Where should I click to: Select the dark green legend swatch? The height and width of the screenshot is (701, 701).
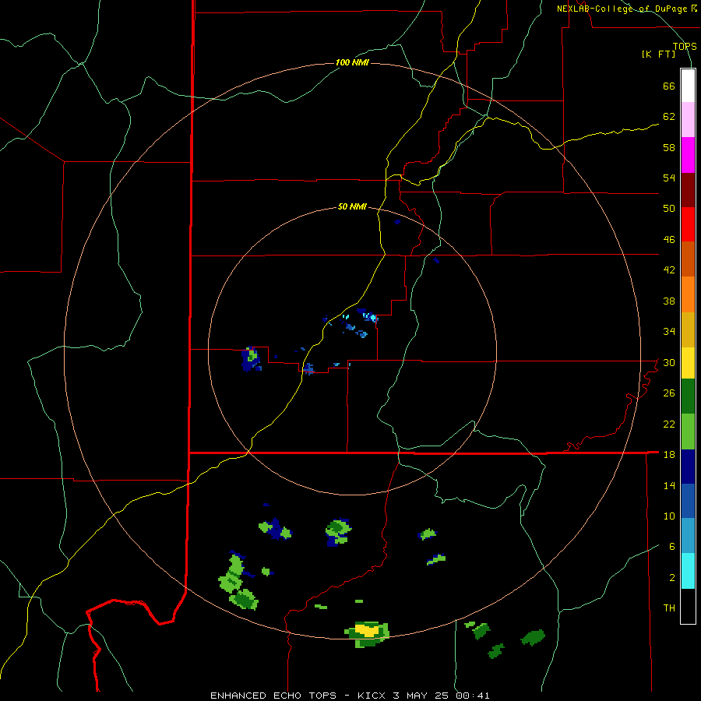pyautogui.click(x=688, y=396)
